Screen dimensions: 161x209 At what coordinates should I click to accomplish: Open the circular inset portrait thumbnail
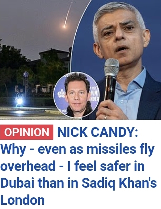tap(76, 95)
